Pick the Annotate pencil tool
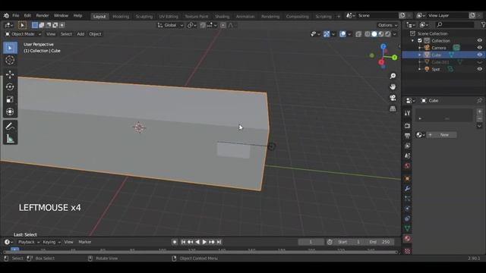Image resolution: width=486 pixels, height=273 pixels. click(10, 127)
